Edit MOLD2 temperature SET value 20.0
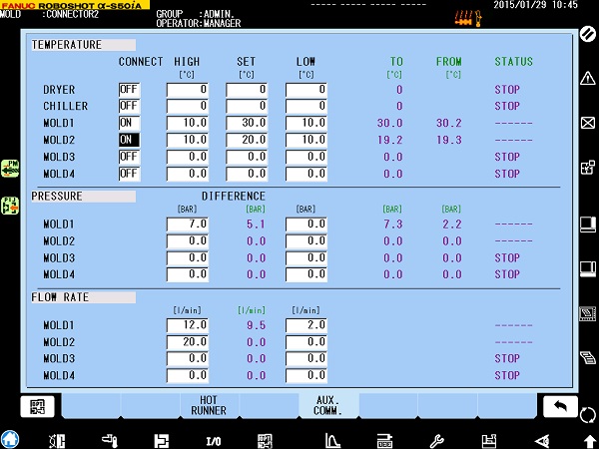 click(247, 140)
